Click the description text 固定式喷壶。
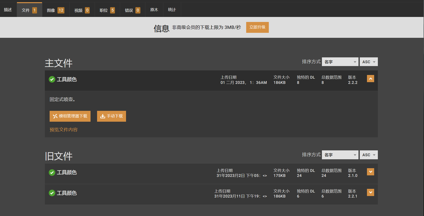Image resolution: width=424 pixels, height=216 pixels. (63, 99)
